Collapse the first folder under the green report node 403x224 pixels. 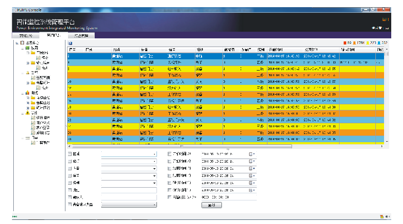click(28, 53)
